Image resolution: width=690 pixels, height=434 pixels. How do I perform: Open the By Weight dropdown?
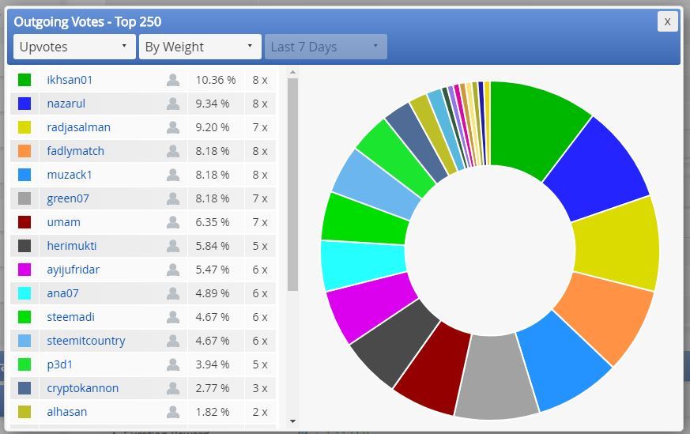[200, 47]
